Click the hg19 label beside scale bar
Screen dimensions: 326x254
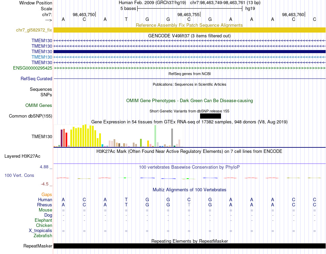(250, 9)
